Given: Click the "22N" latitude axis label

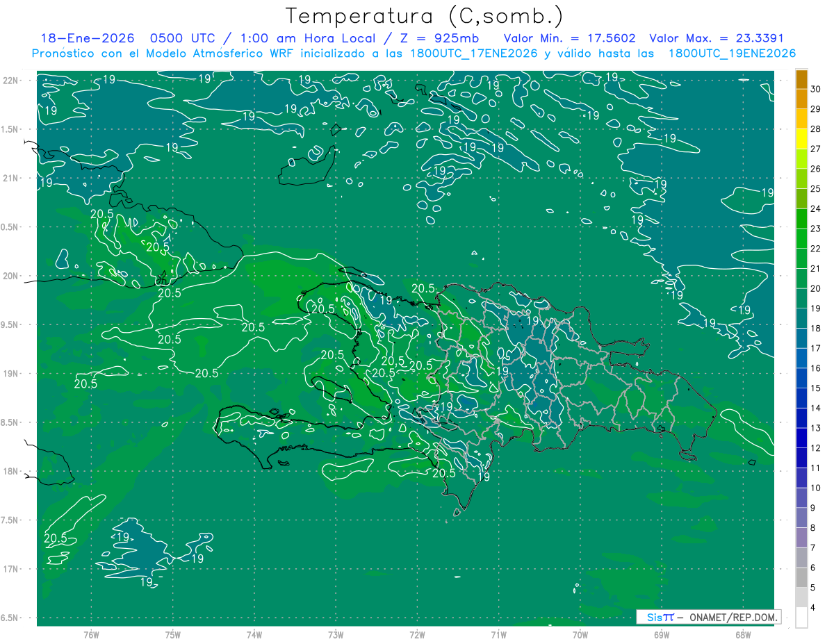Looking at the screenshot, I should [x=10, y=81].
